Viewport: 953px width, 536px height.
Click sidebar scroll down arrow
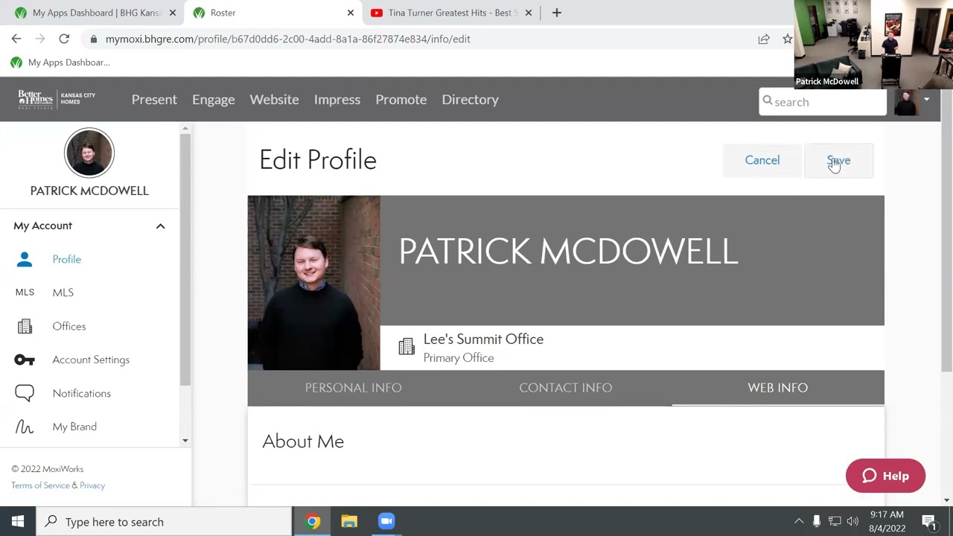(x=185, y=441)
